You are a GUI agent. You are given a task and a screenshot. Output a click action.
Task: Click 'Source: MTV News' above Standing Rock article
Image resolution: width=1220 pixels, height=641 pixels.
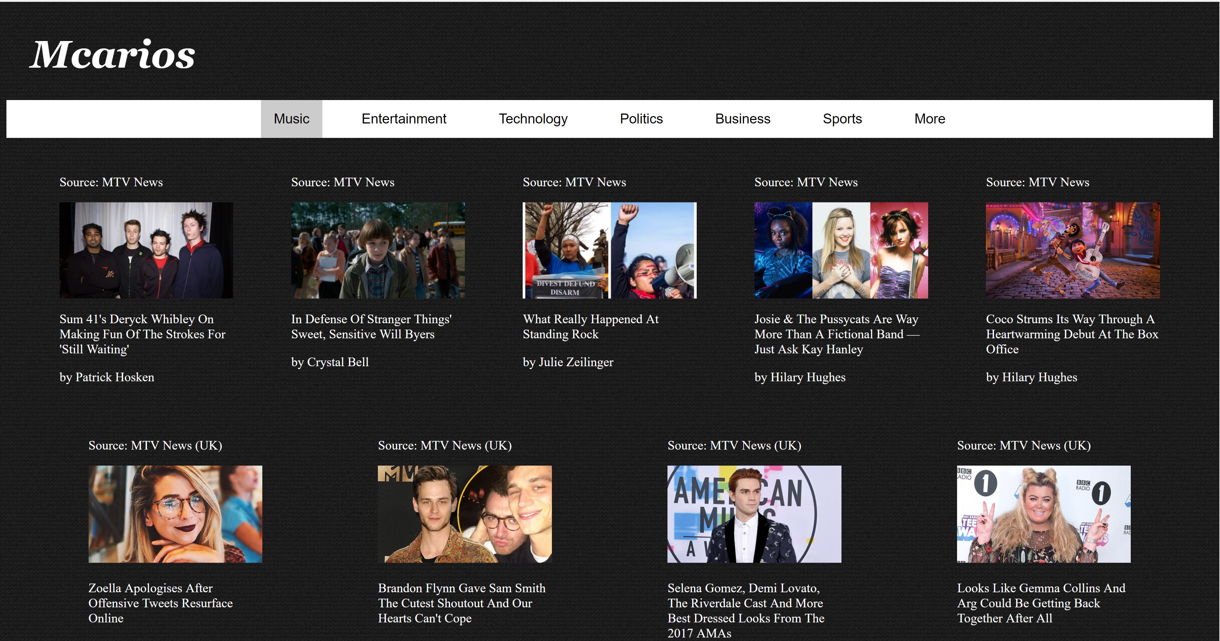(x=574, y=182)
